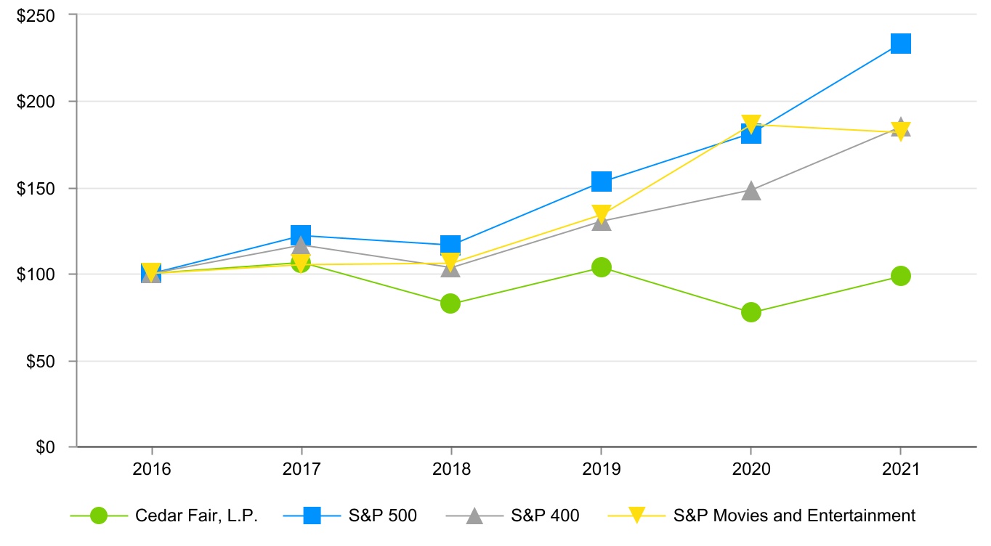Click the 2016 x-axis label
The height and width of the screenshot is (546, 991).
(151, 470)
